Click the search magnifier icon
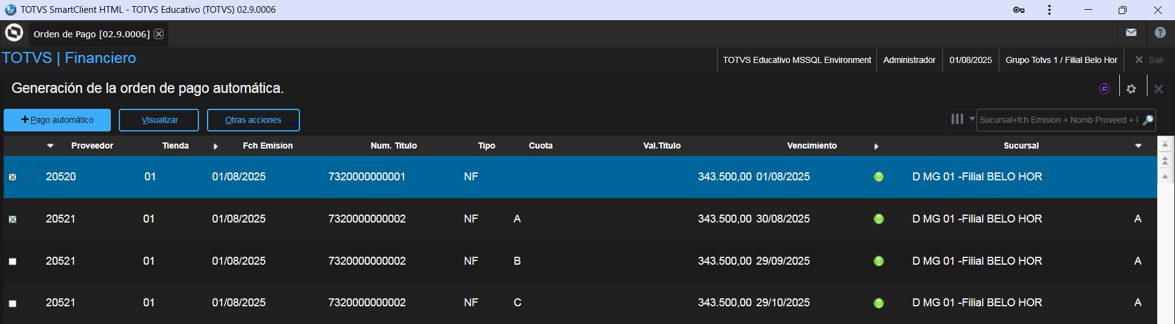The image size is (1175, 324). 1148,120
